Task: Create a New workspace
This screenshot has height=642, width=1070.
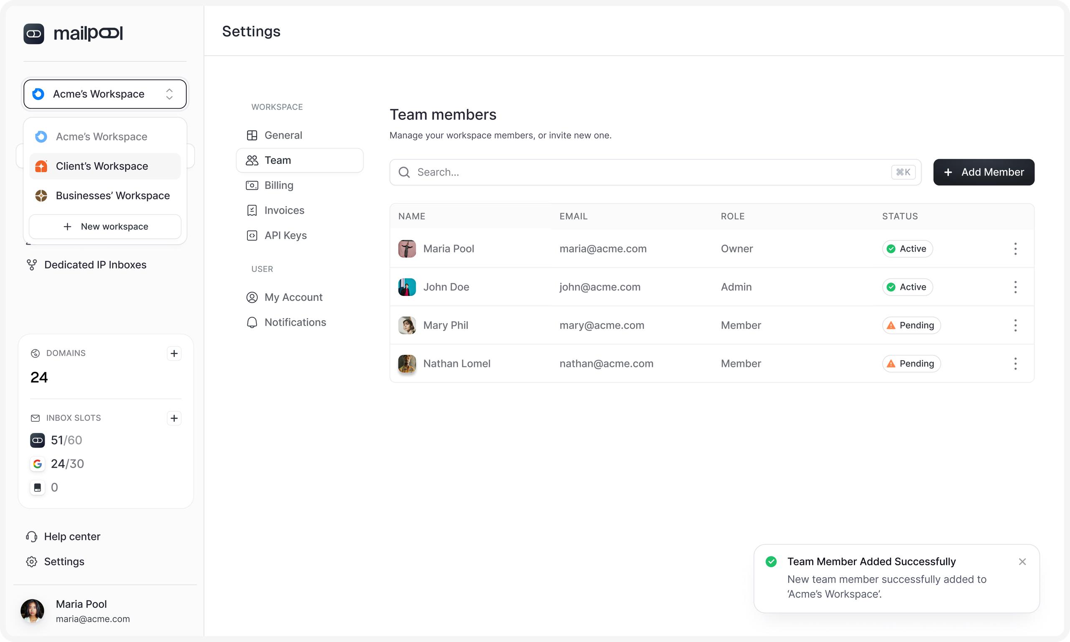Action: click(105, 227)
